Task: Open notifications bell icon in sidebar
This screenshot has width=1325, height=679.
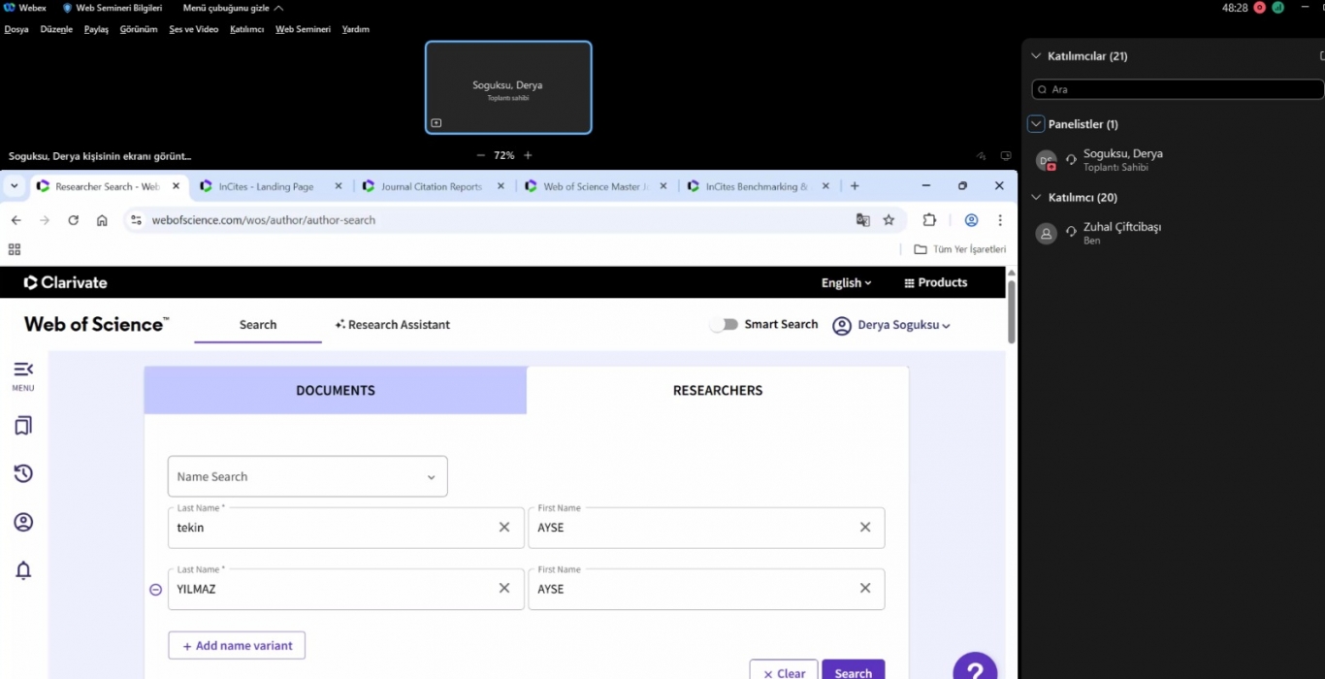Action: pyautogui.click(x=23, y=570)
